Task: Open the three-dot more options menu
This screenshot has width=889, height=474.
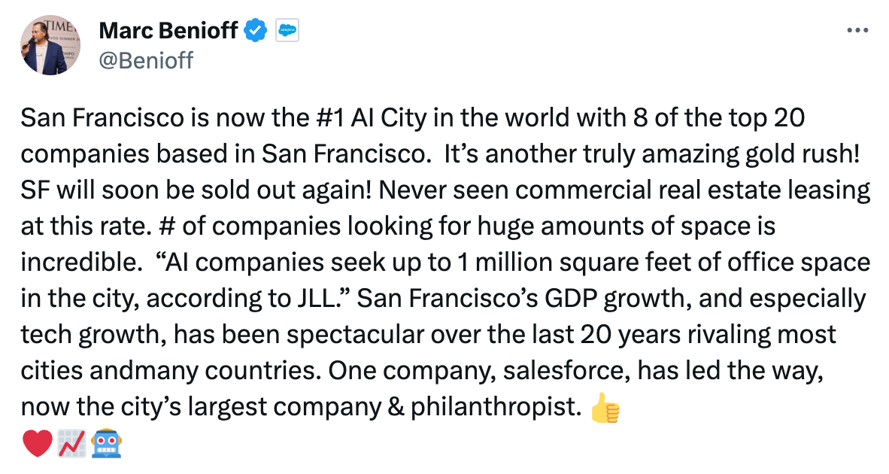Action: (857, 30)
